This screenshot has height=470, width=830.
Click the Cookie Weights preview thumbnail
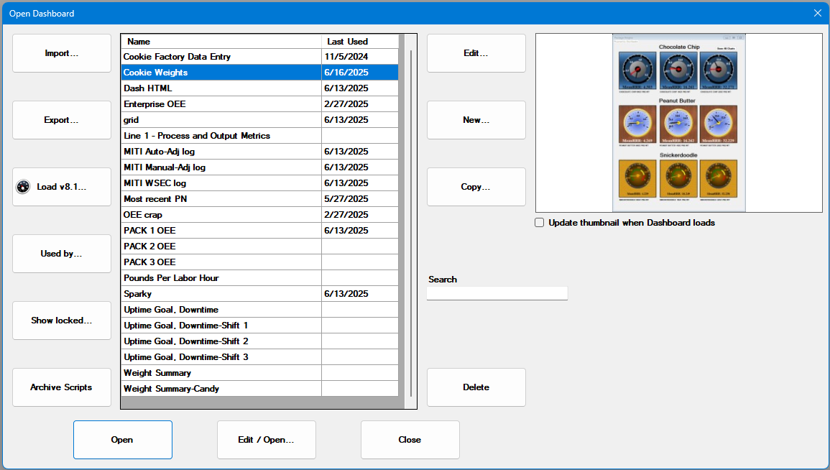coord(678,123)
